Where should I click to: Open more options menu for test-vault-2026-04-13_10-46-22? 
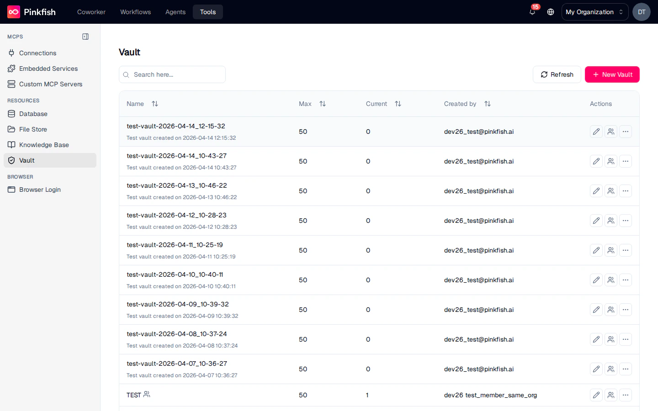pos(626,191)
